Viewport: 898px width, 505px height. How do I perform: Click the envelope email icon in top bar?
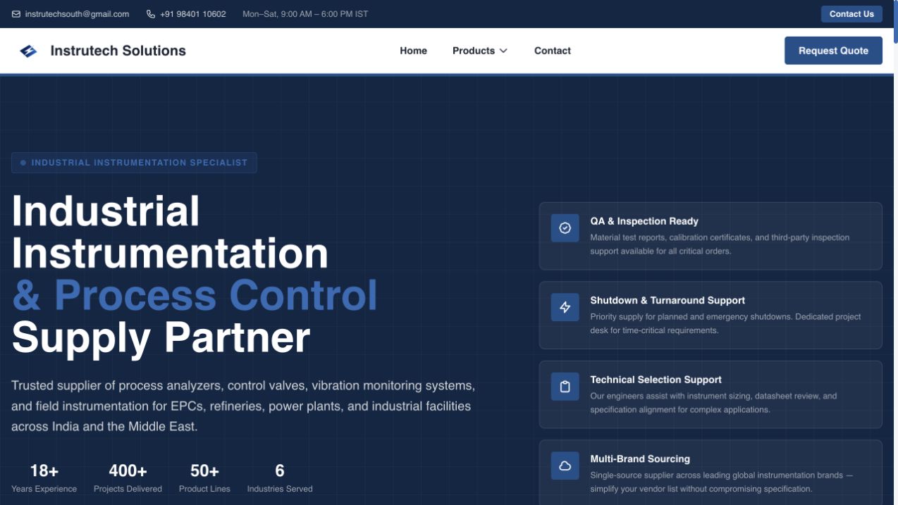[16, 14]
